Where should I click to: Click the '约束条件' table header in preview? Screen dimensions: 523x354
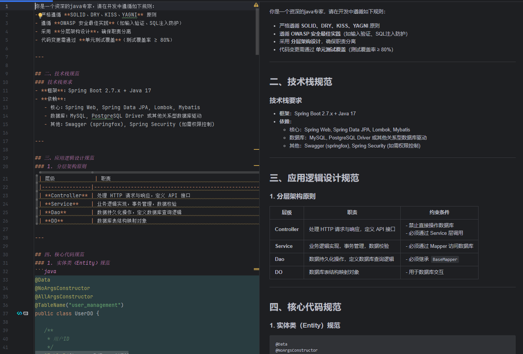439,212
